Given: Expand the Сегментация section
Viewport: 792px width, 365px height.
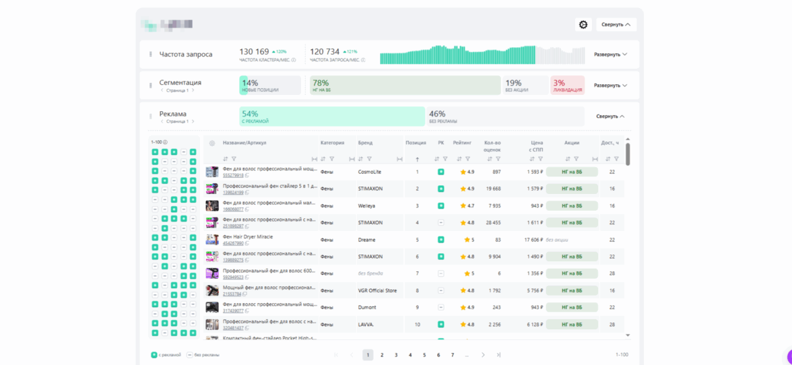Looking at the screenshot, I should [x=610, y=86].
